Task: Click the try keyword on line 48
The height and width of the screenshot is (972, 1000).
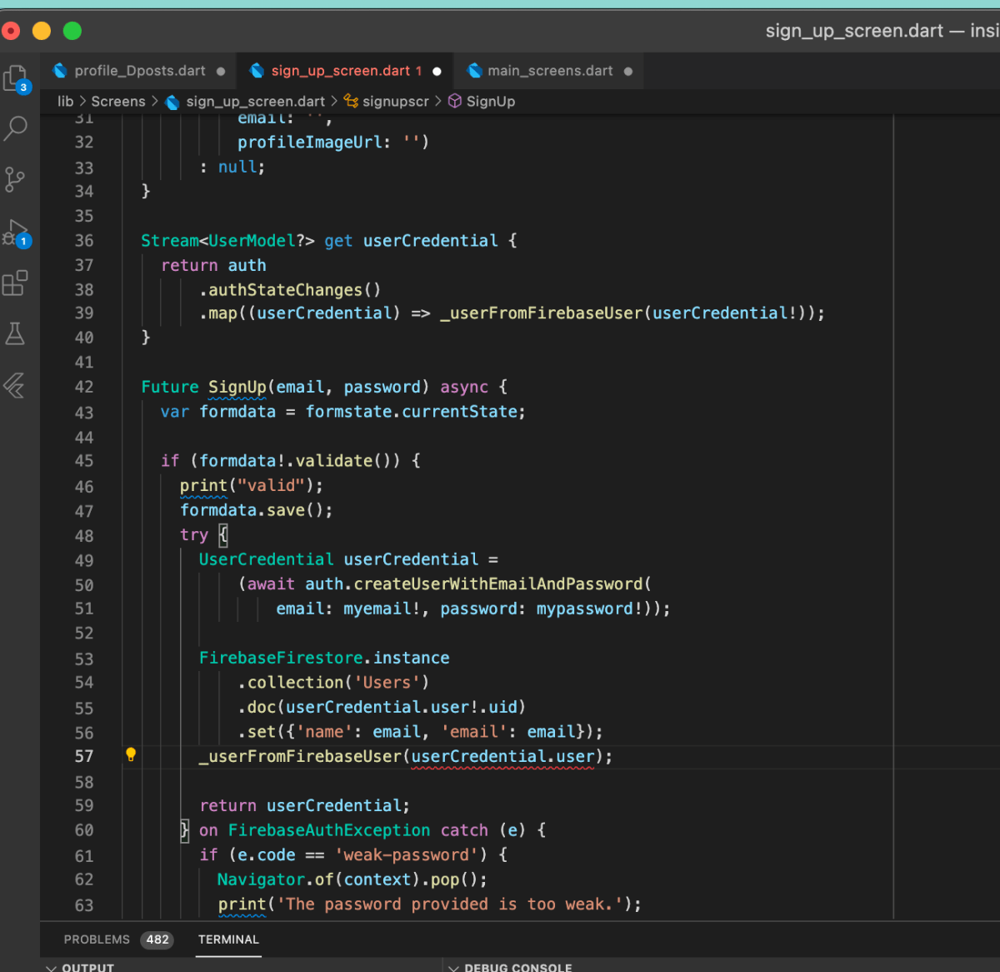Action: [x=194, y=535]
